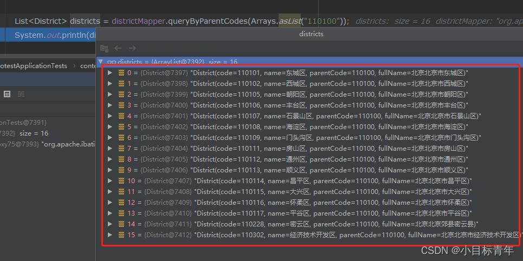Click field icon of entry 10 昌平区
The image size is (523, 261).
121,180
